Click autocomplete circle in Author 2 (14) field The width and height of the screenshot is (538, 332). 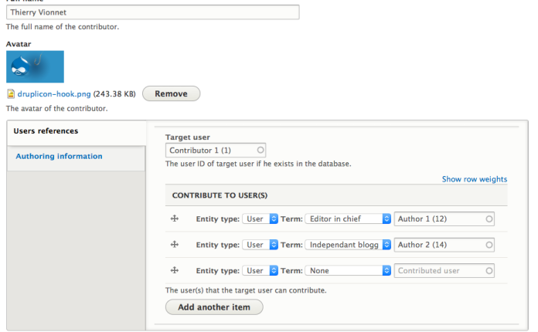489,245
